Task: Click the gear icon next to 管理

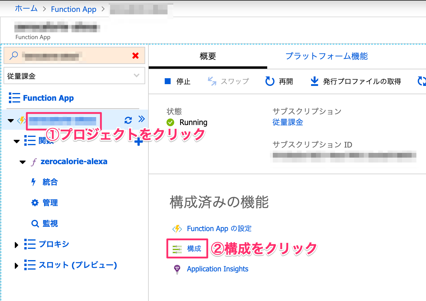Action: pyautogui.click(x=35, y=203)
